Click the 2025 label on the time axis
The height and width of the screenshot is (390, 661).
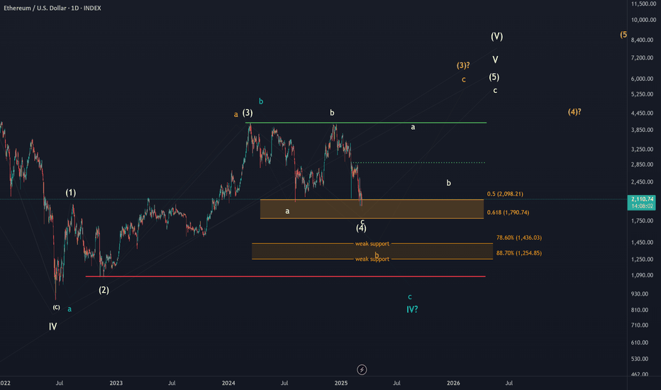(341, 383)
